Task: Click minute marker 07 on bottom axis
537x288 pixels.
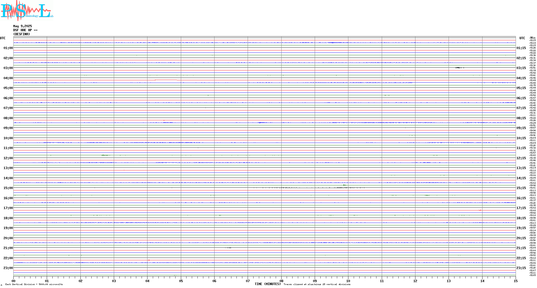Action: (x=248, y=281)
